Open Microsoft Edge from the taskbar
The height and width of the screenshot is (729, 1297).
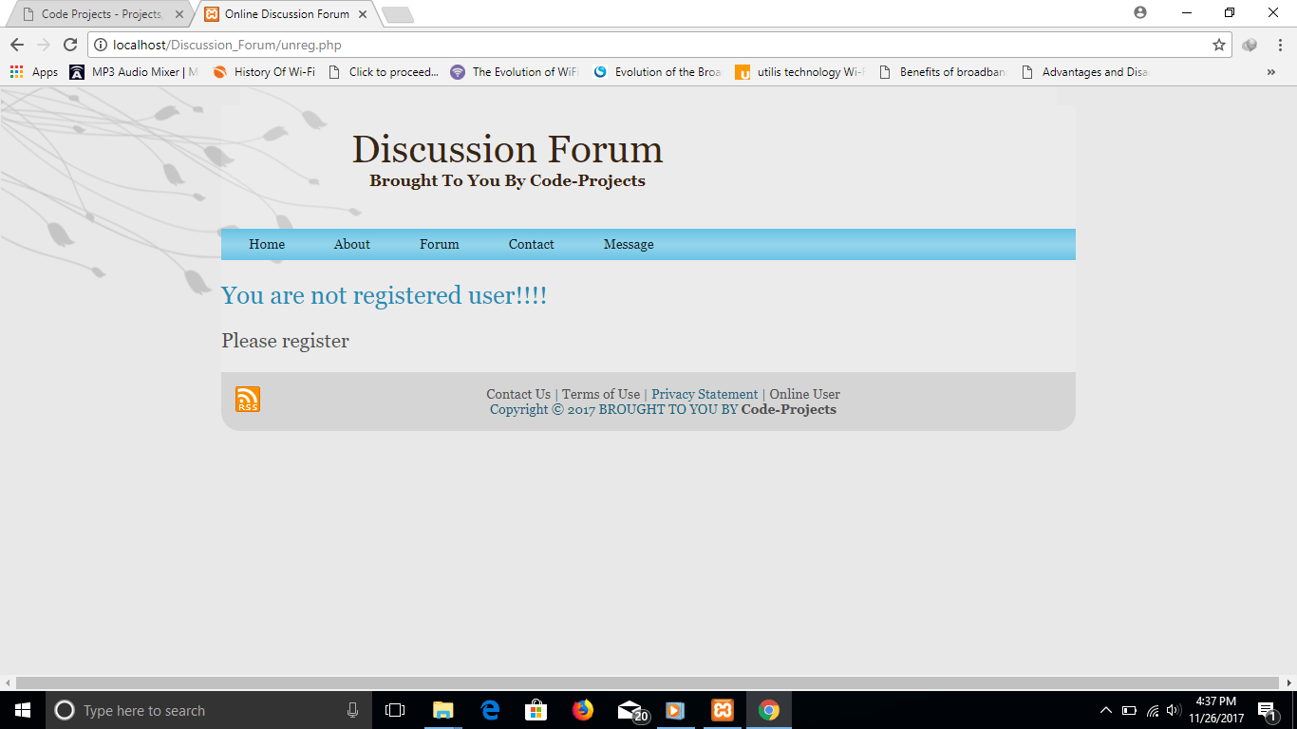pos(490,709)
